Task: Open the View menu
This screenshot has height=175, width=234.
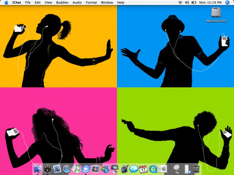Action: click(48, 3)
